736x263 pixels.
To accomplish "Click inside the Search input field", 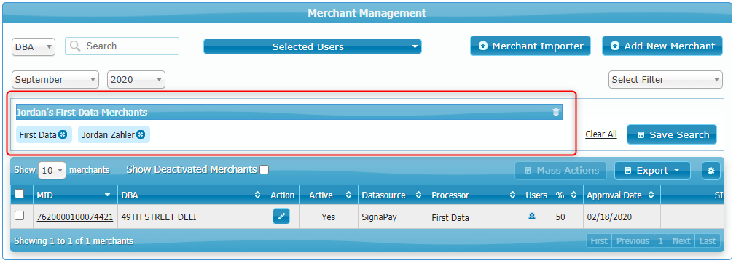I will (122, 46).
